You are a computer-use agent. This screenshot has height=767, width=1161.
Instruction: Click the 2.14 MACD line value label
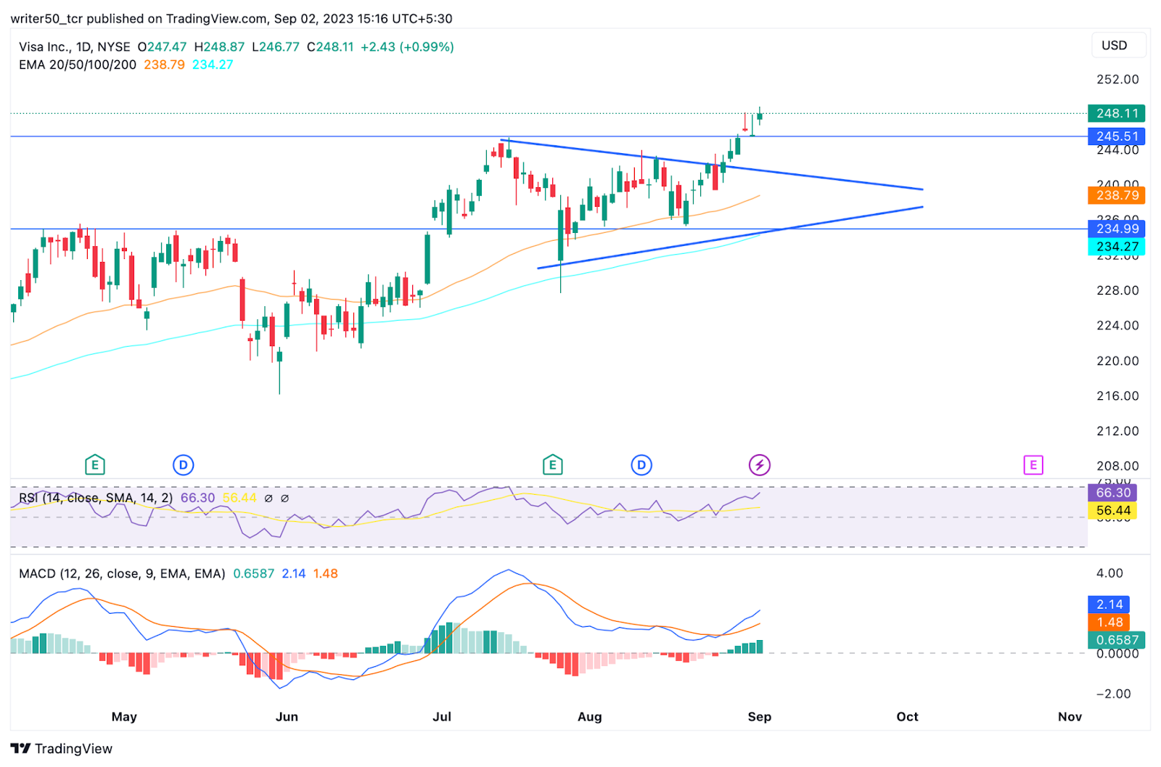click(x=1109, y=604)
